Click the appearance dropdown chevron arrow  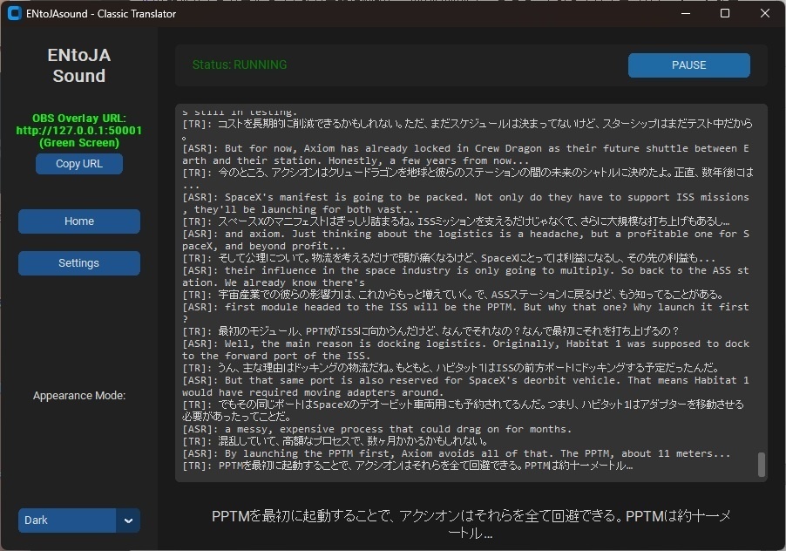128,520
